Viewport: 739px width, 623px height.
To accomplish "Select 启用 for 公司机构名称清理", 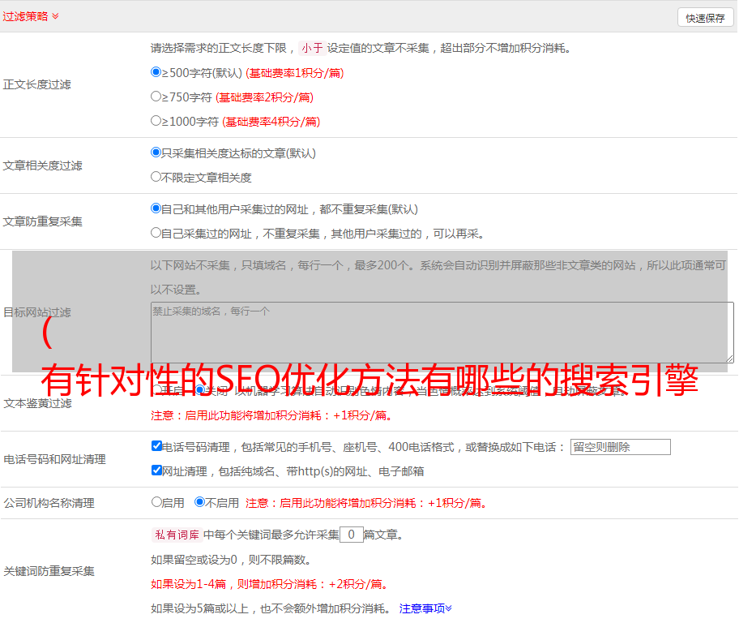I will 156,502.
